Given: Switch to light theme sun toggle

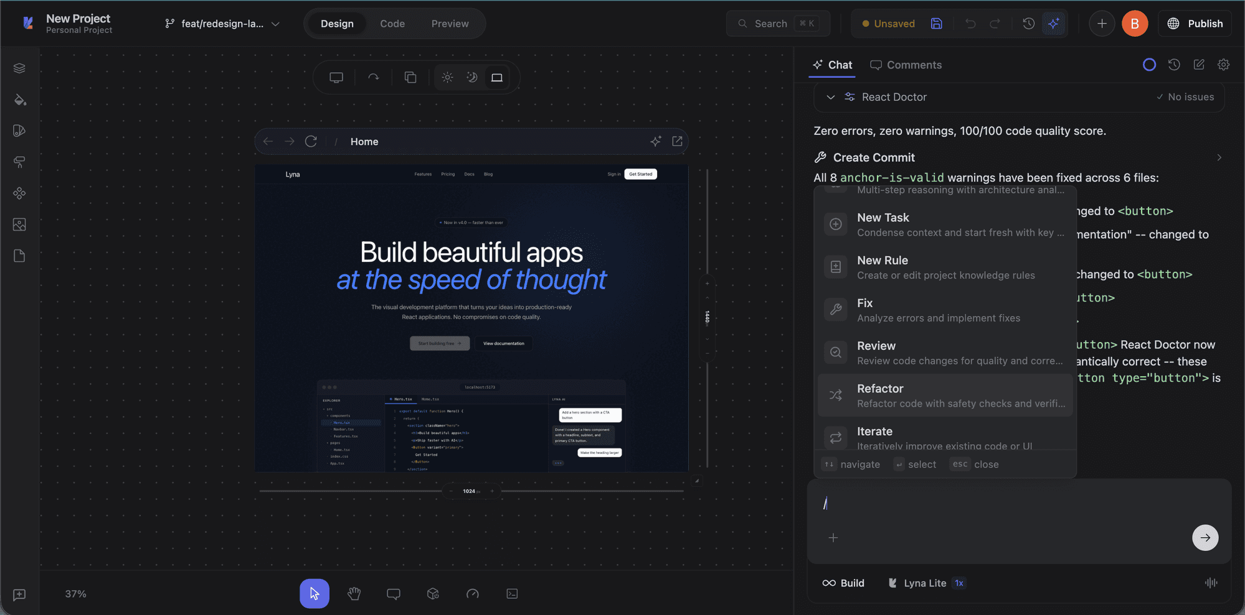Looking at the screenshot, I should 447,77.
